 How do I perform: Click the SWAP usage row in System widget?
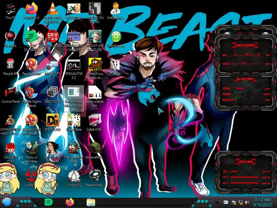pyautogui.click(x=246, y=100)
